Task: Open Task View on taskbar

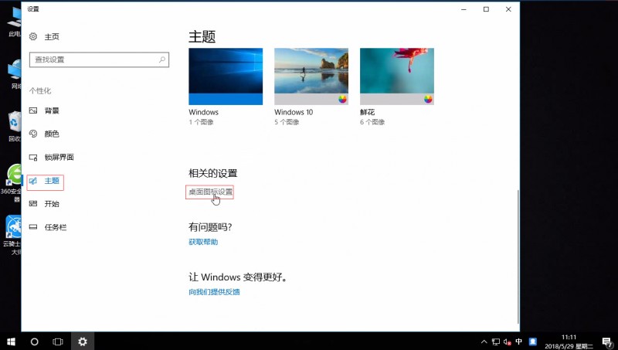Action: coord(58,342)
